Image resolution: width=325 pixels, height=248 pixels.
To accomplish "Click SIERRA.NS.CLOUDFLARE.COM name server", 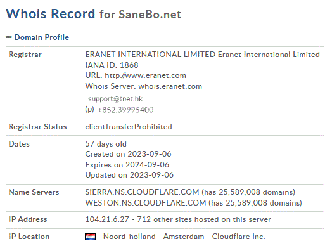I will [x=142, y=192].
